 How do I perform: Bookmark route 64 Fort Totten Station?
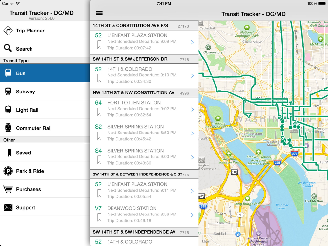coord(99,112)
